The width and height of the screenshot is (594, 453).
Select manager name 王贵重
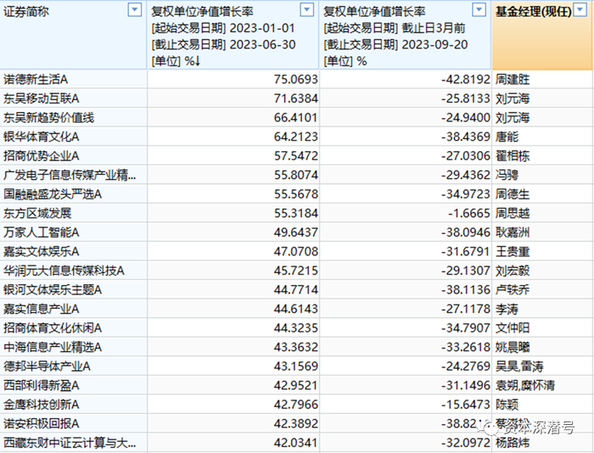pyautogui.click(x=513, y=251)
